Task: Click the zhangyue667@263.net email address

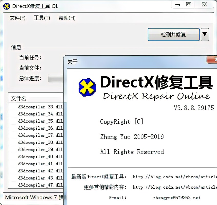Action: [x=177, y=198]
